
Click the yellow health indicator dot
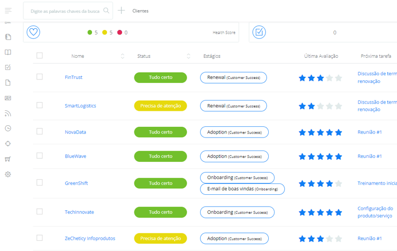104,32
